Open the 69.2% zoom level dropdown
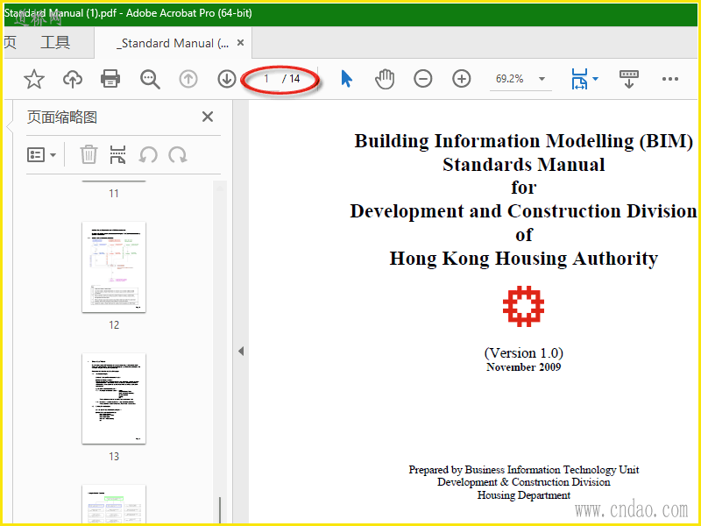701x526 pixels. (520, 79)
